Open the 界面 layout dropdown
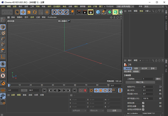Screen dimensions: 168x116 [154, 6]
